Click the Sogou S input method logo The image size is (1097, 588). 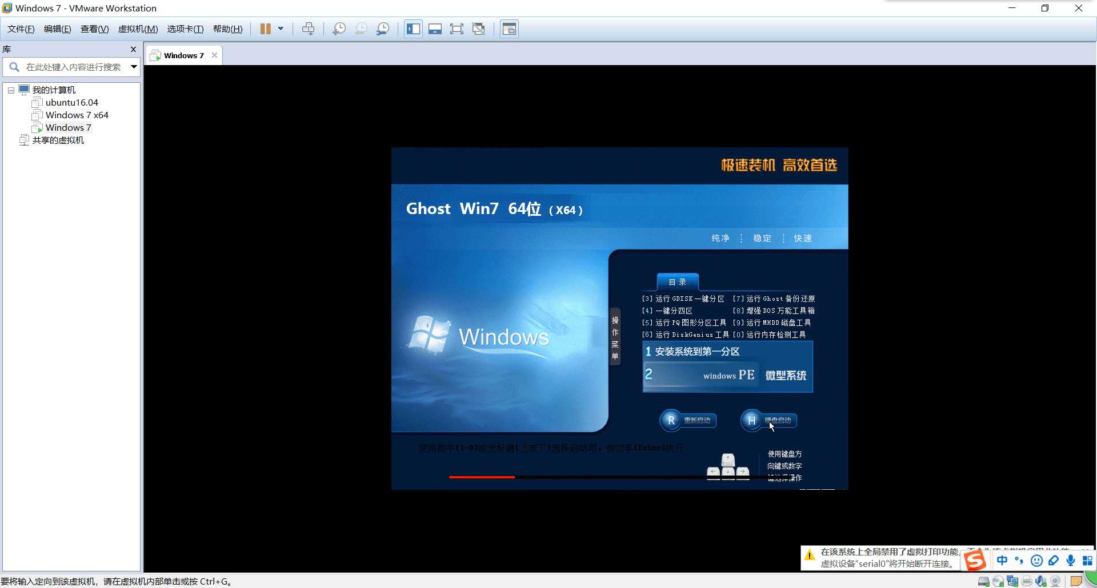click(x=975, y=561)
